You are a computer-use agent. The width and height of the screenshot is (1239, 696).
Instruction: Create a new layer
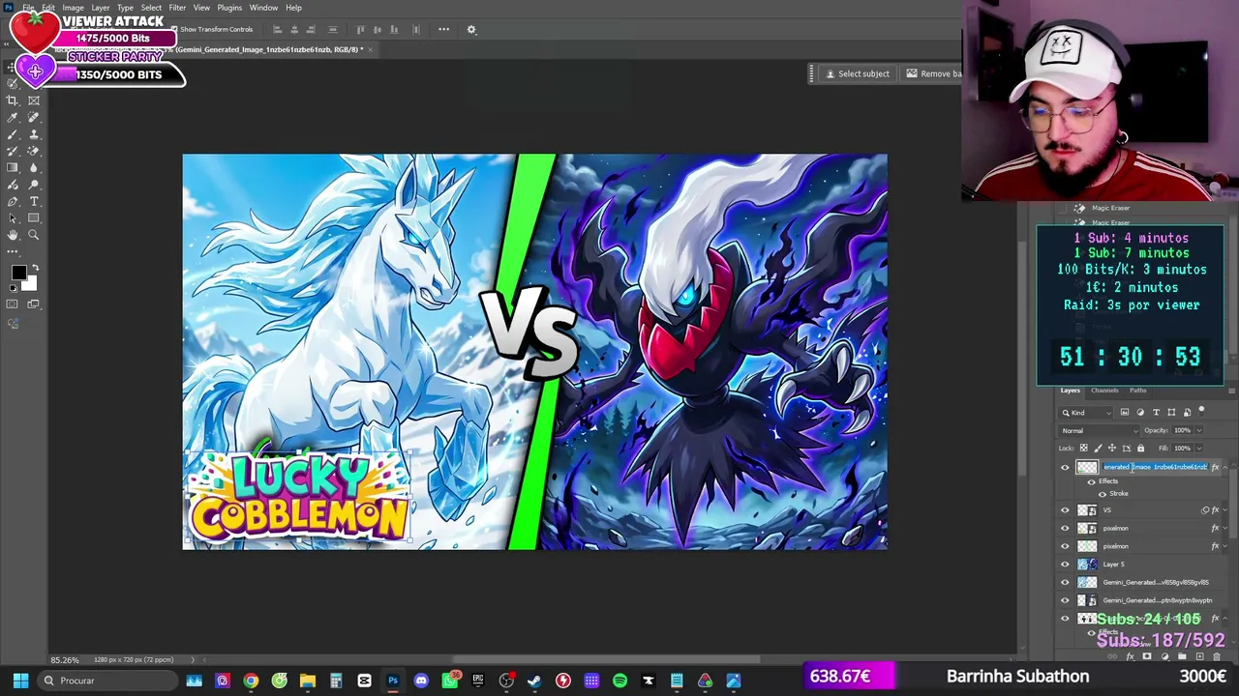pyautogui.click(x=1198, y=657)
